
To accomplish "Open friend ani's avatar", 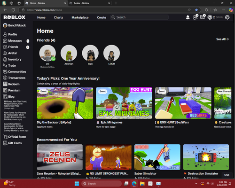I will pos(47,53).
